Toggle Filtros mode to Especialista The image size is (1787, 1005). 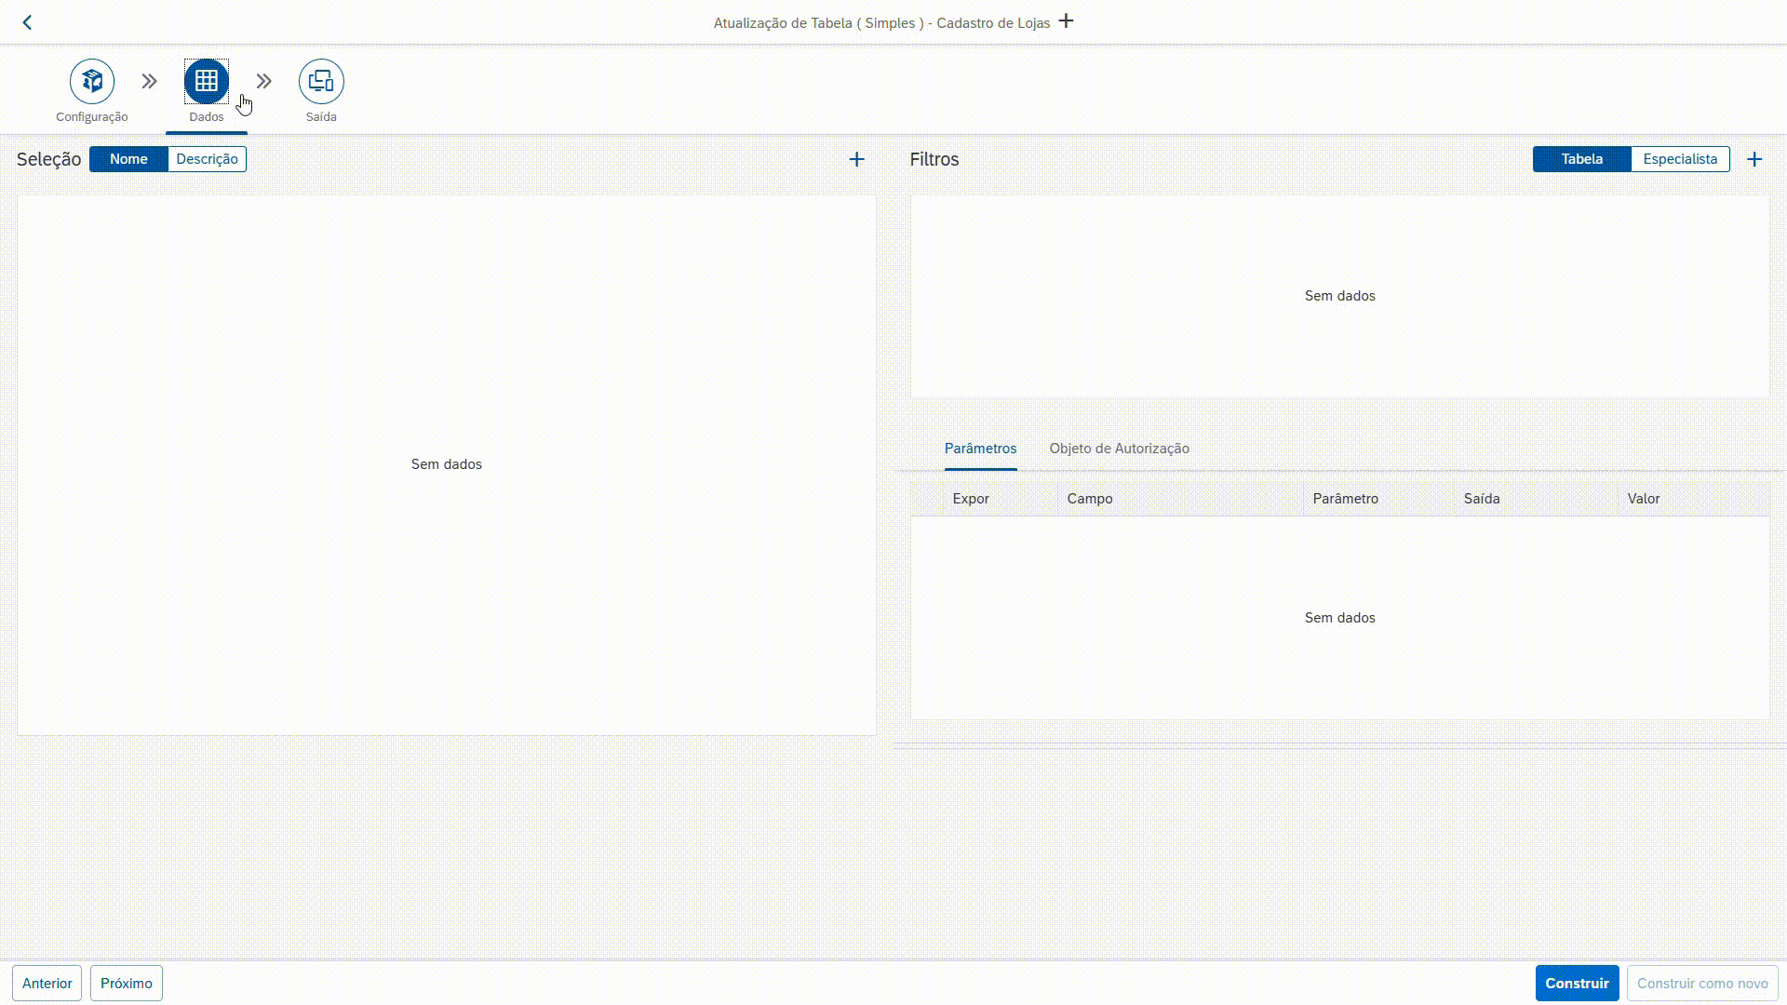click(1679, 159)
